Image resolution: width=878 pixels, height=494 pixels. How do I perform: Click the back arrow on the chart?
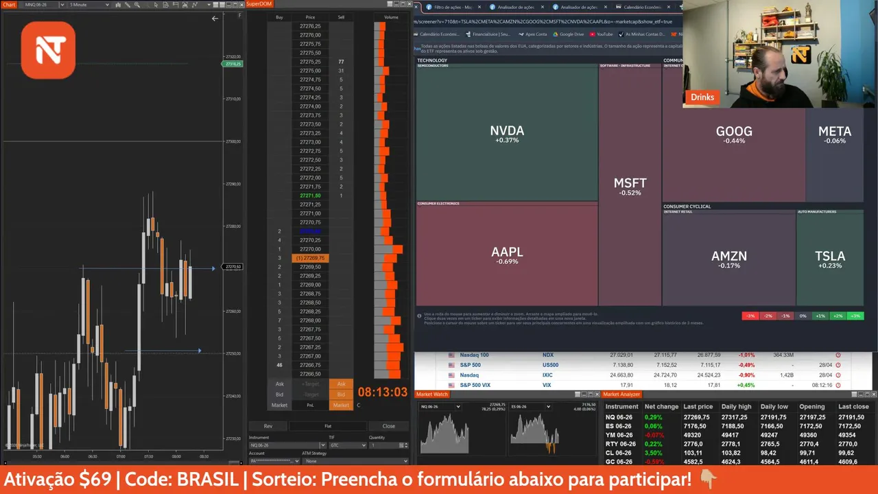coord(215,19)
